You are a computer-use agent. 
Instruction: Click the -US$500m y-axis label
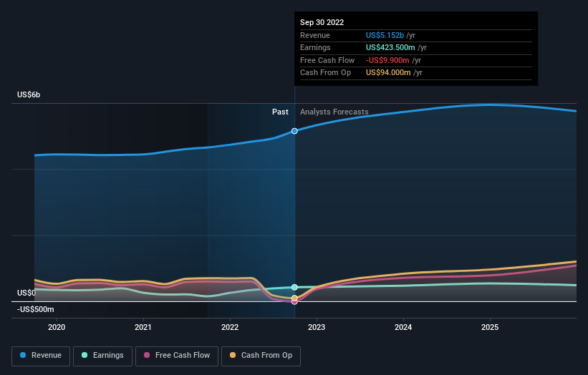click(x=36, y=309)
